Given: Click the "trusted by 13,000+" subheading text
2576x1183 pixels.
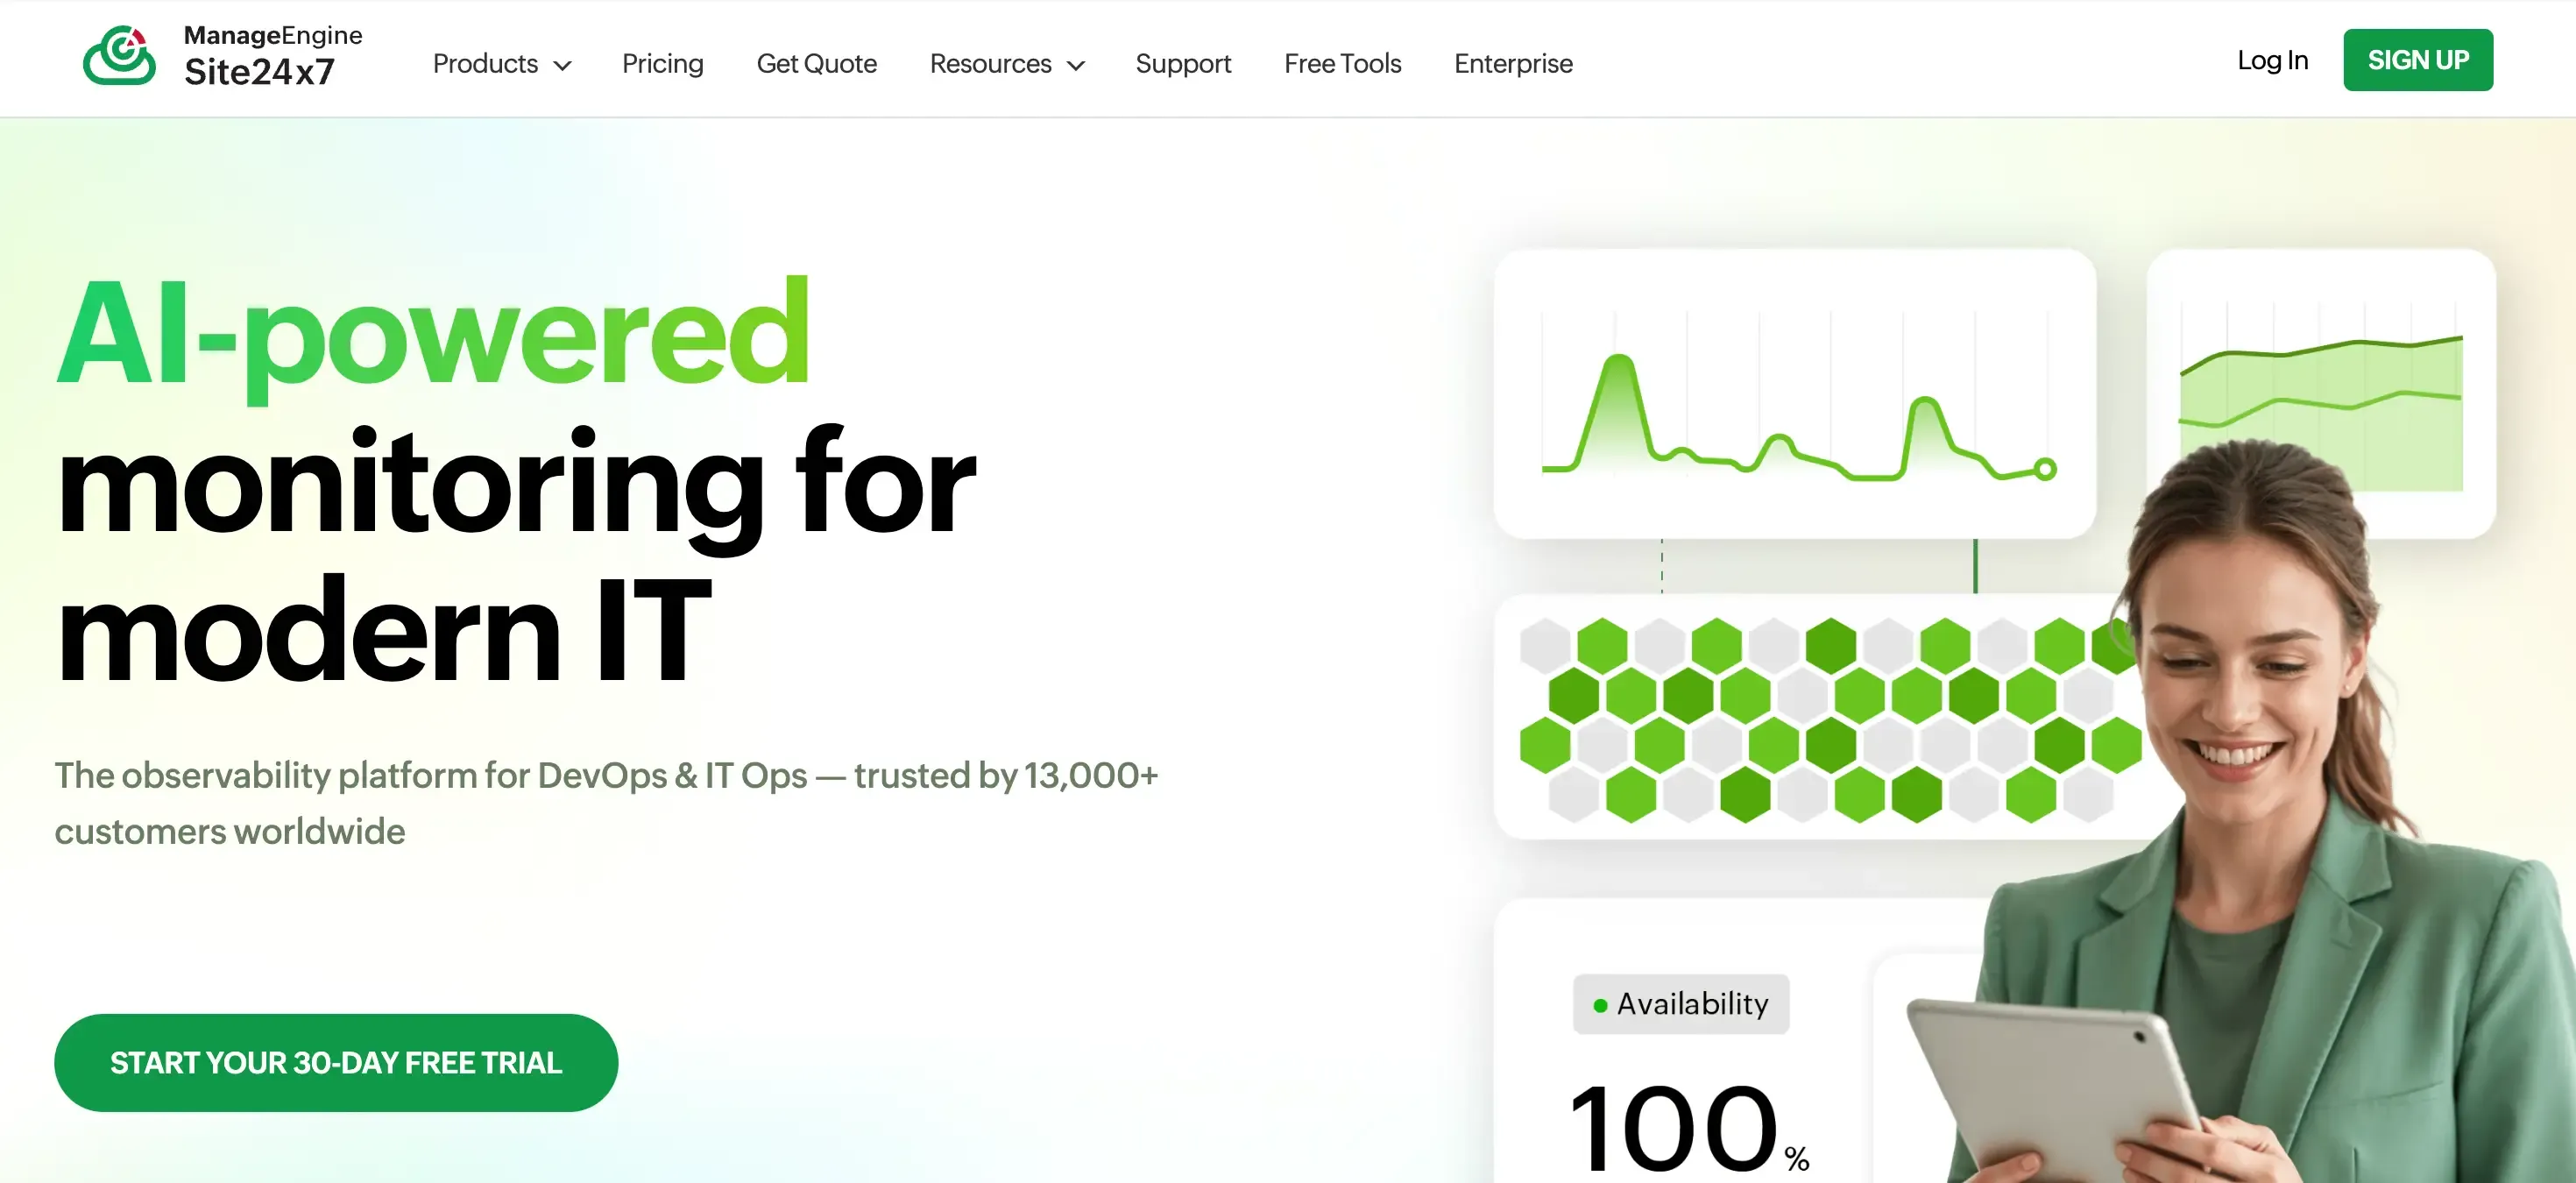Looking at the screenshot, I should coord(1006,775).
